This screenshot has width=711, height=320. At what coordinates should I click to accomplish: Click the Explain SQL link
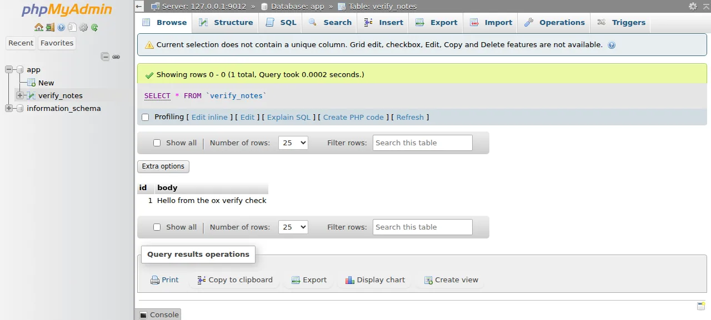pos(289,117)
